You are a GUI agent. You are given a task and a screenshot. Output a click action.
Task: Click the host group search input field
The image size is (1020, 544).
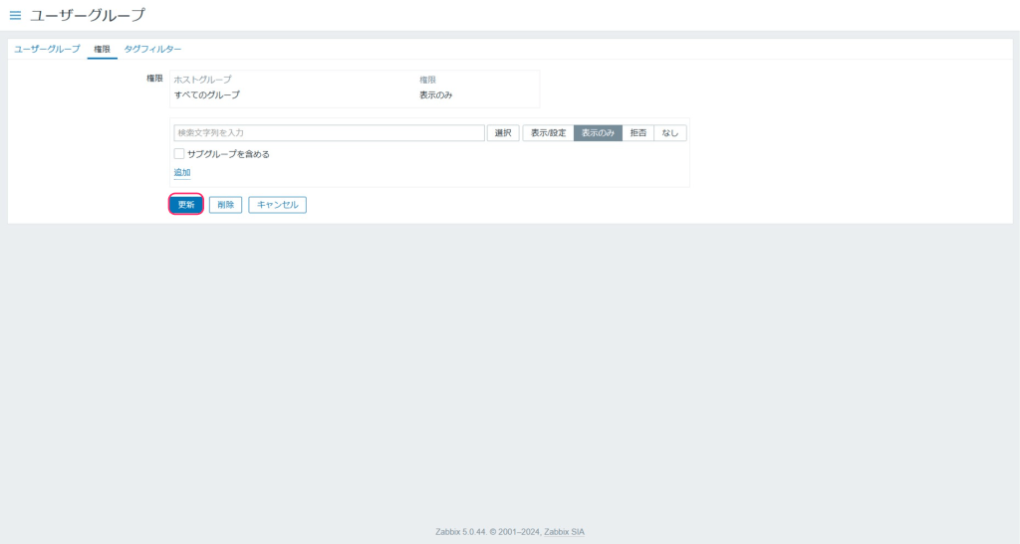click(329, 133)
